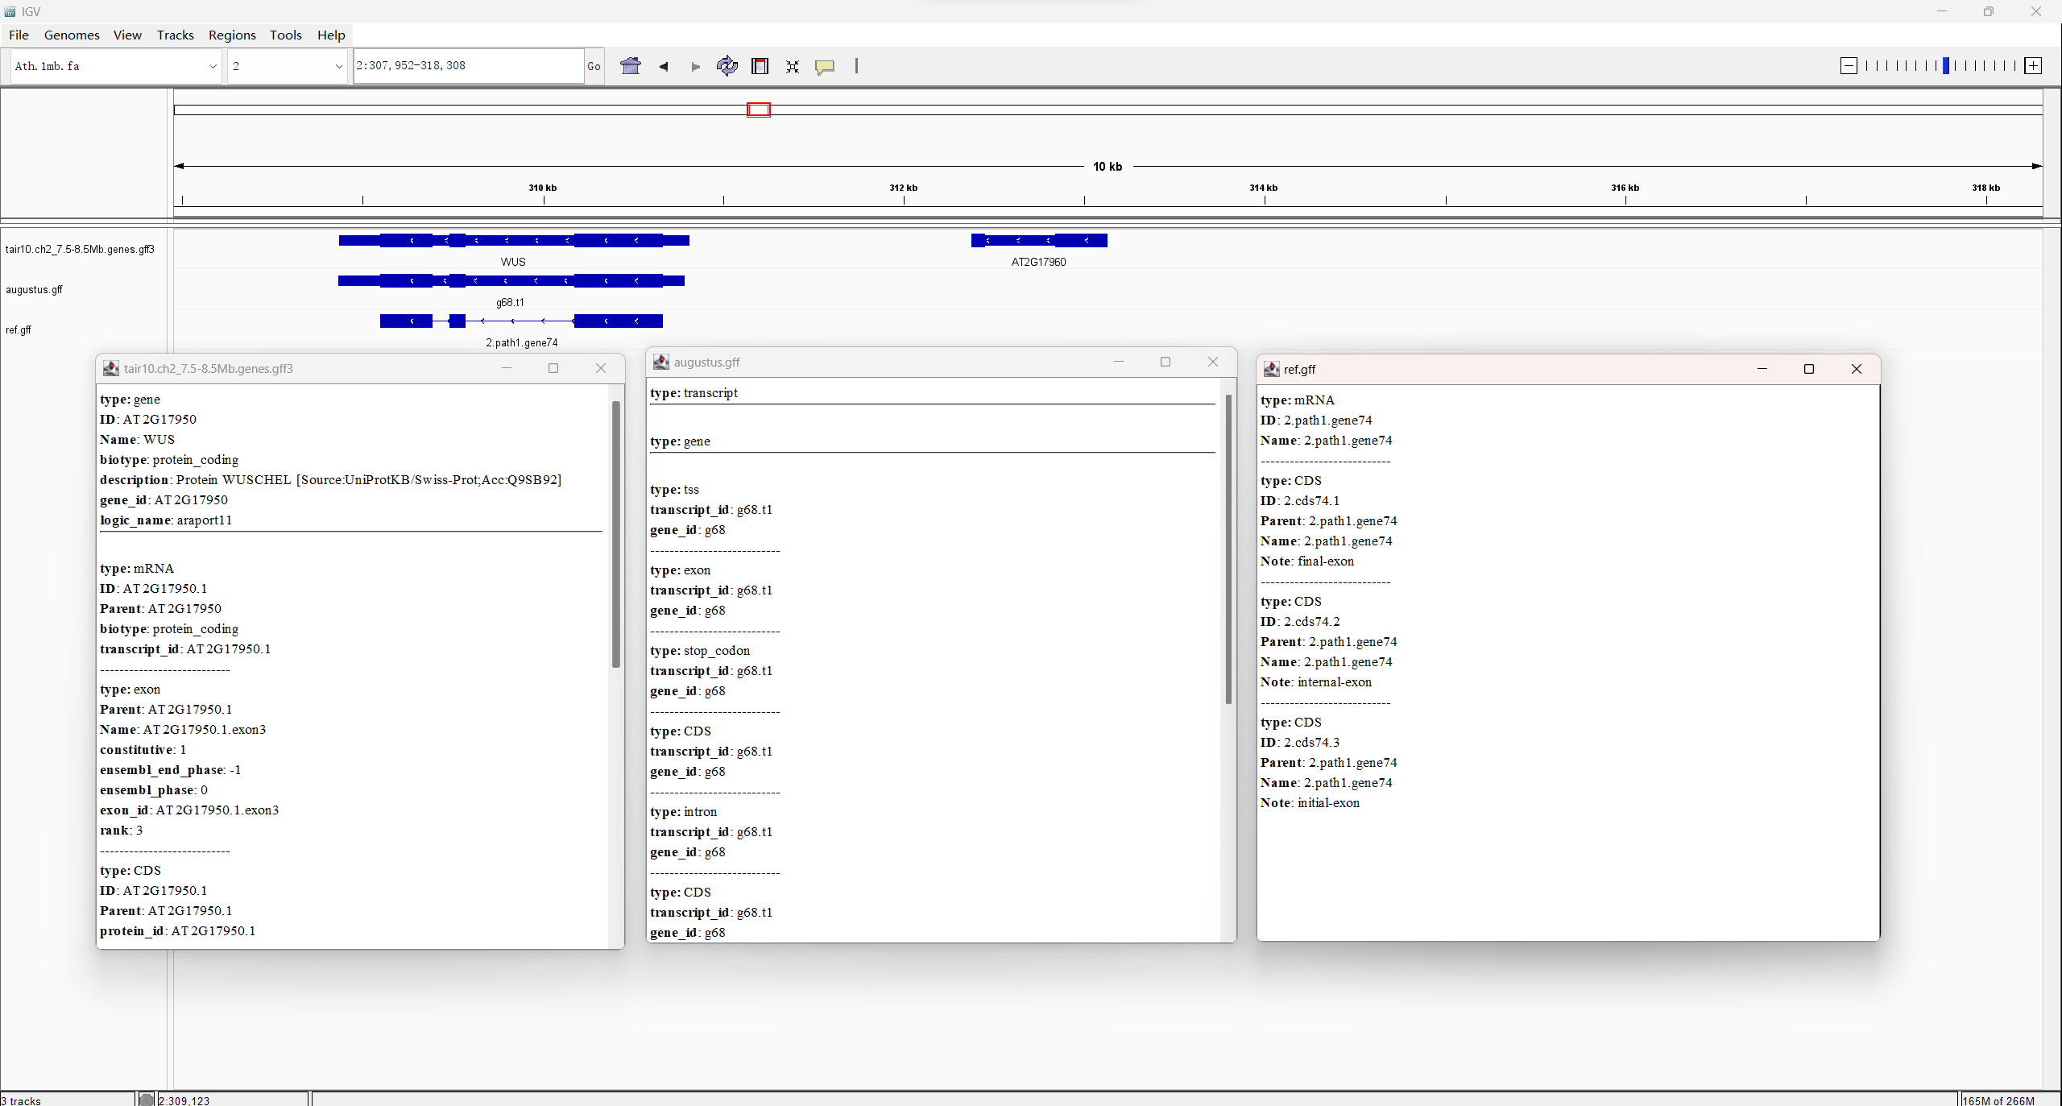Image resolution: width=2062 pixels, height=1106 pixels.
Task: Go back to previous locus
Action: pos(664,66)
